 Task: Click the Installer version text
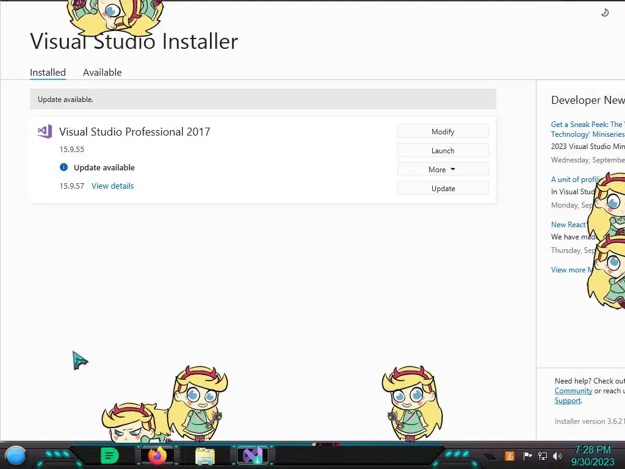[590, 421]
